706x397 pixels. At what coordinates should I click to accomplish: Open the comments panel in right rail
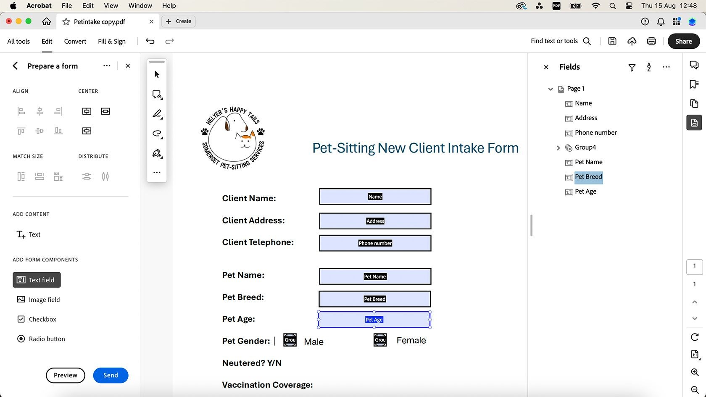click(694, 65)
